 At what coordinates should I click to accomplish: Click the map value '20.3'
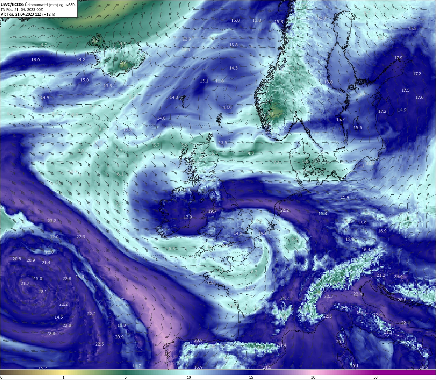click(340, 342)
